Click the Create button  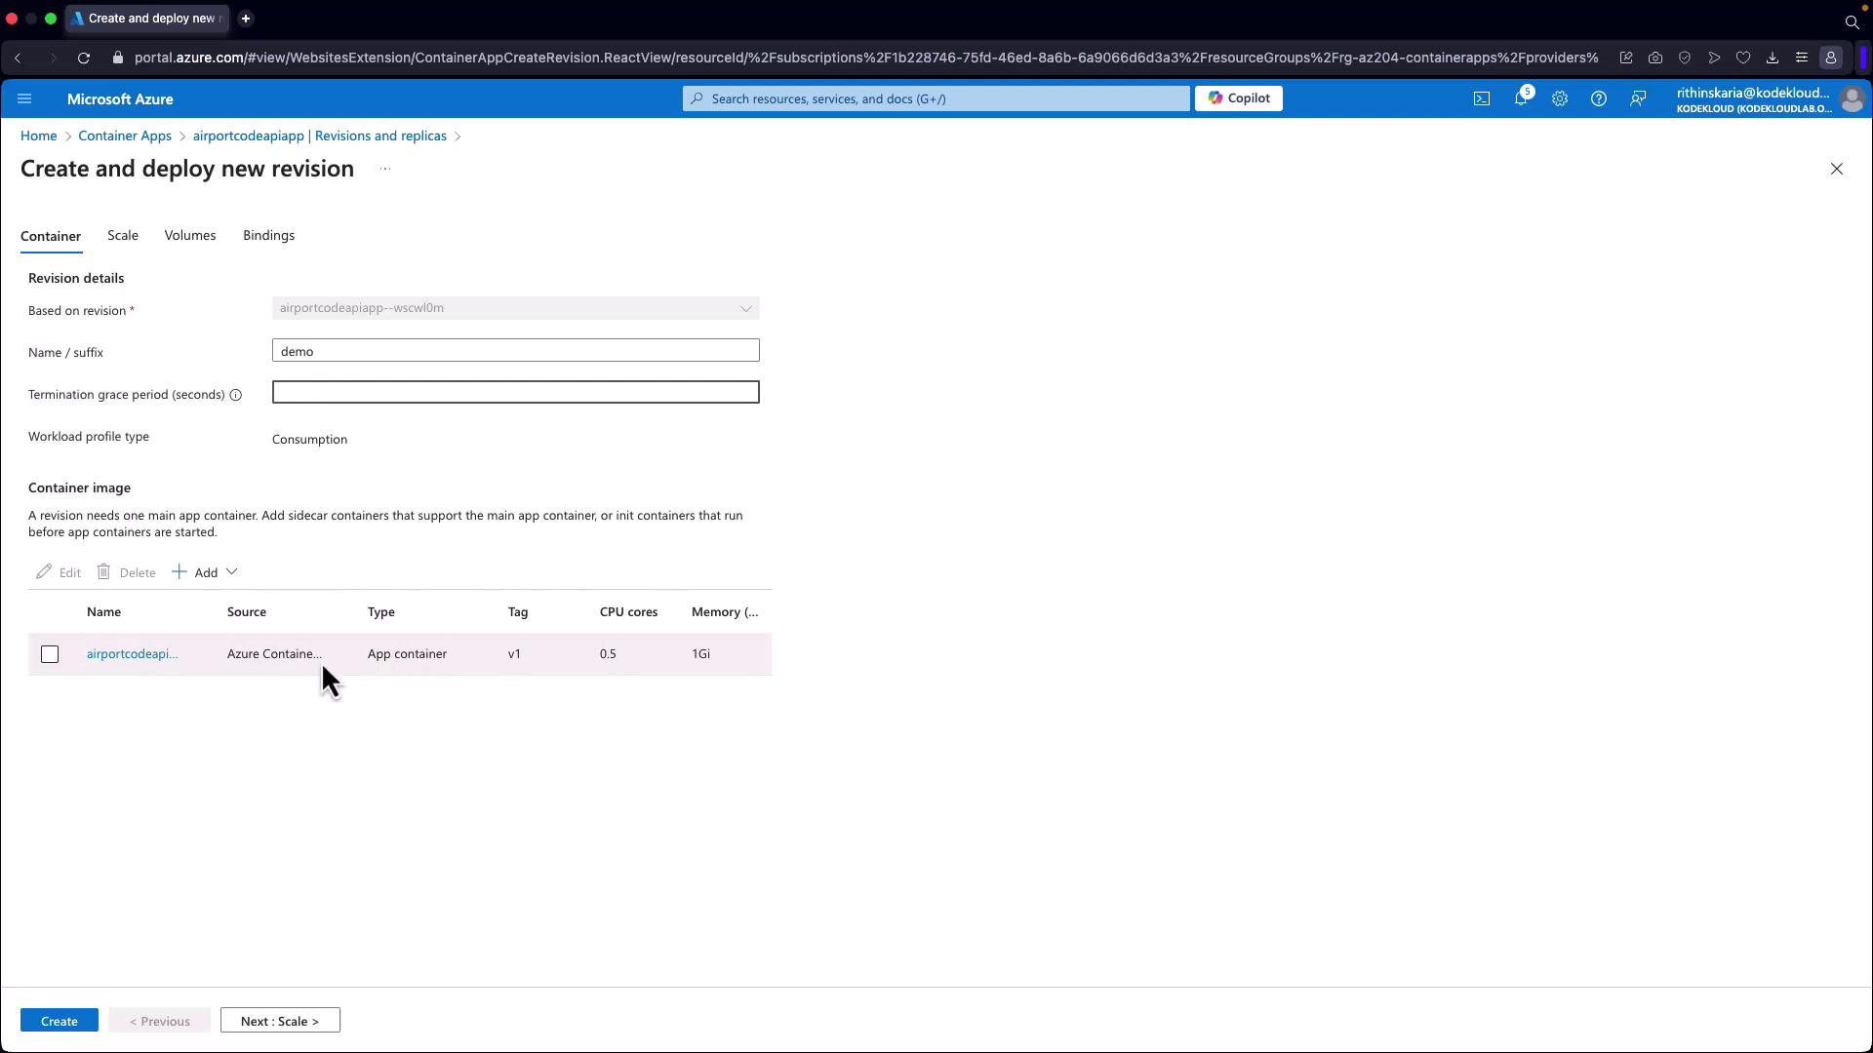pyautogui.click(x=60, y=1021)
